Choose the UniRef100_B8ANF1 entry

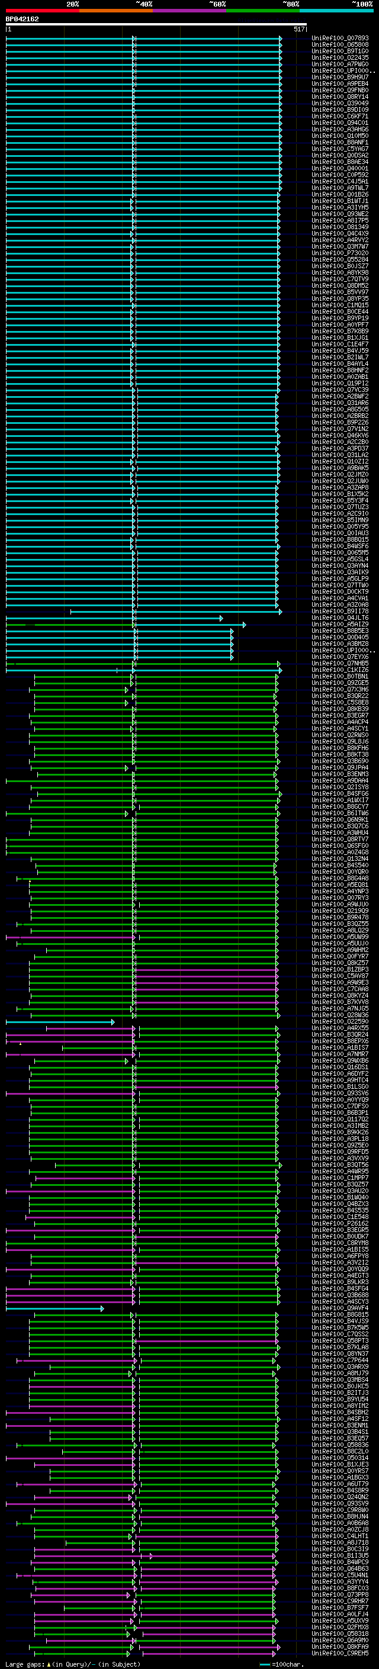pyautogui.click(x=340, y=143)
